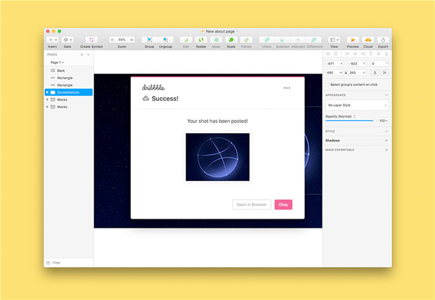The width and height of the screenshot is (435, 300).
Task: Click the basketball shot thumbnail
Action: [x=217, y=157]
